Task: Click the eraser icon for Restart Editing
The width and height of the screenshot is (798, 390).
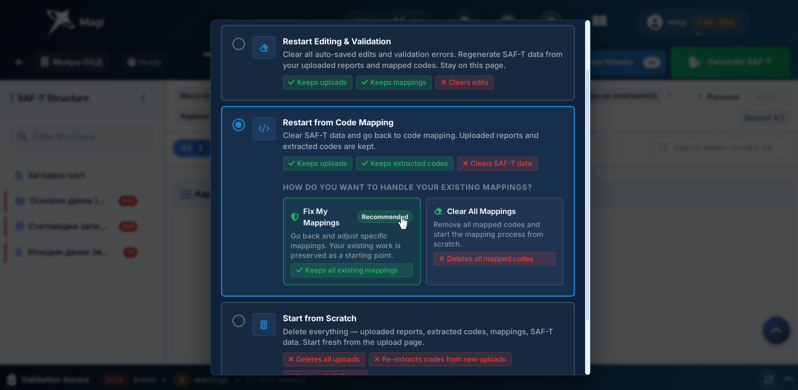Action: click(264, 48)
